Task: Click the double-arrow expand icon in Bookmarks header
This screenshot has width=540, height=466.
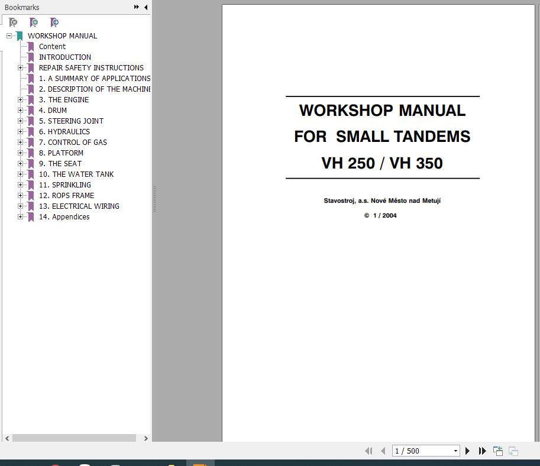Action: (137, 7)
